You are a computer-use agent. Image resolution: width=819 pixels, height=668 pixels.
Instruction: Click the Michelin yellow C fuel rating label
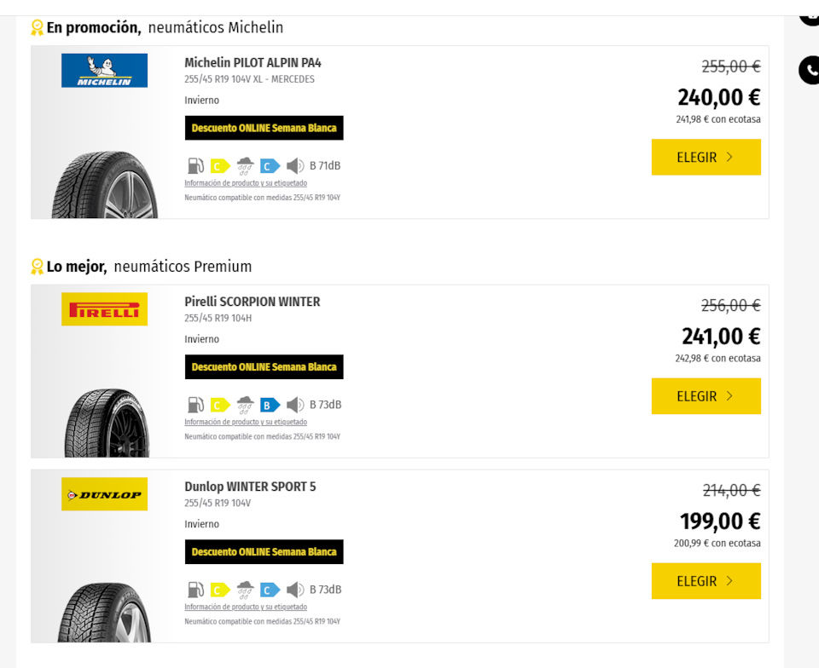click(x=220, y=165)
